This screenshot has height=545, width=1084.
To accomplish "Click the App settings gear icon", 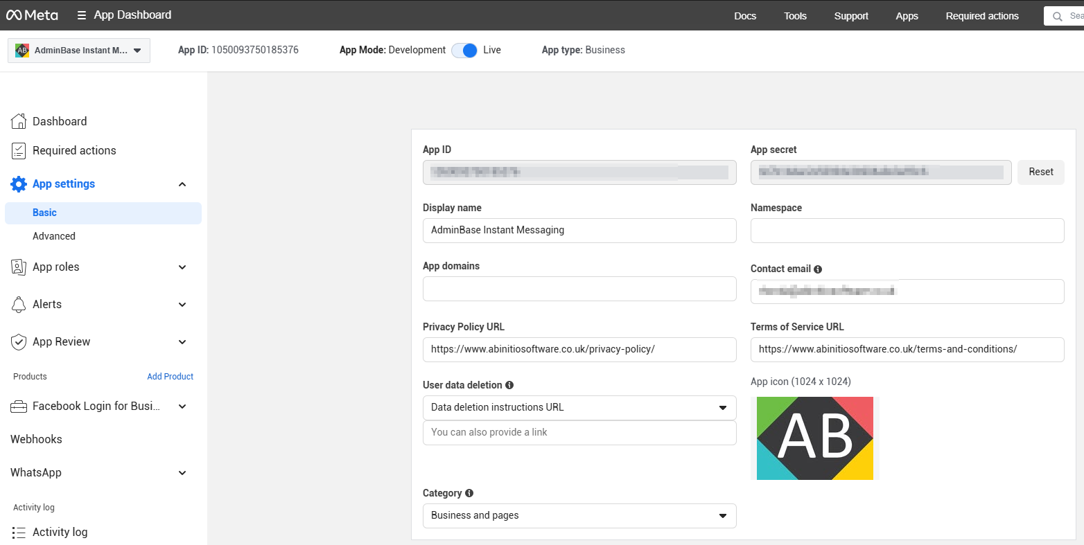I will (19, 184).
